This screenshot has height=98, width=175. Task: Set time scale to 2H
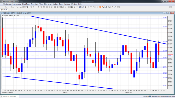[x=52, y=7]
